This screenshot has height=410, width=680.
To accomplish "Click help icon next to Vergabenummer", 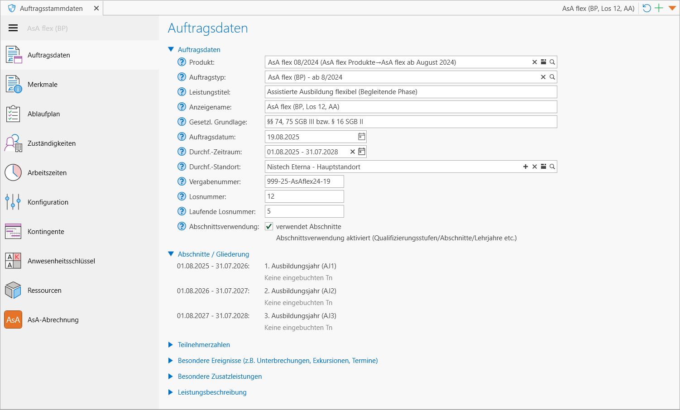I will point(182,181).
